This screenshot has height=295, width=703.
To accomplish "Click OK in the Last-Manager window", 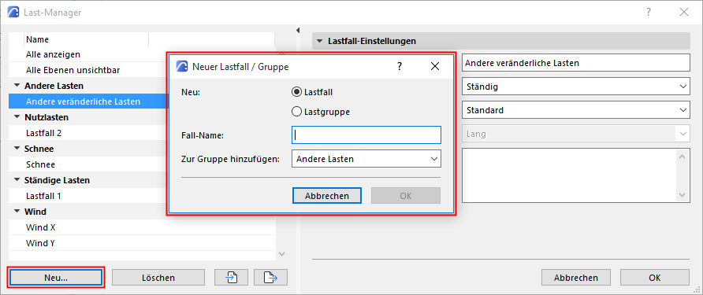I will point(655,278).
